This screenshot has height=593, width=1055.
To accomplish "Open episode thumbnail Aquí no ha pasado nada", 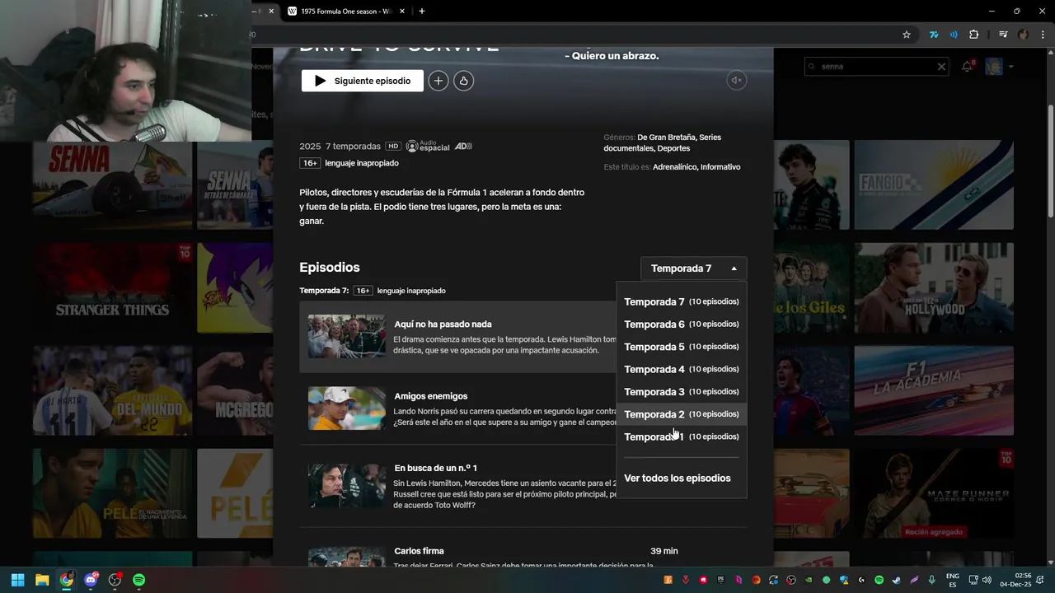I will [346, 336].
